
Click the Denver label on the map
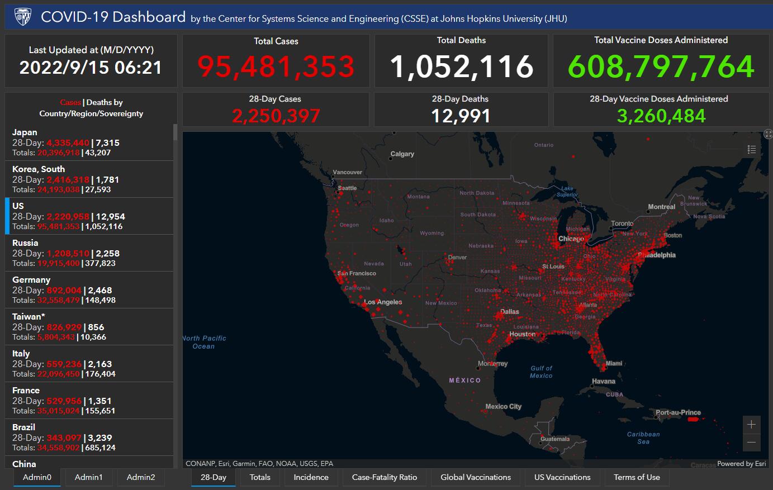click(457, 258)
